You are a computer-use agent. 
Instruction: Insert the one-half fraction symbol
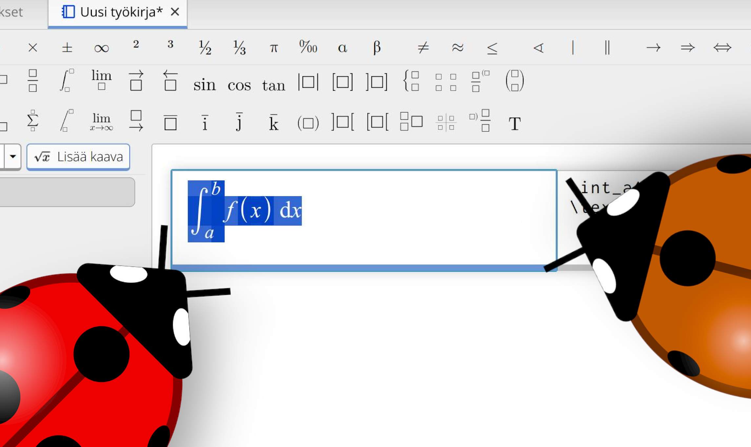click(205, 48)
